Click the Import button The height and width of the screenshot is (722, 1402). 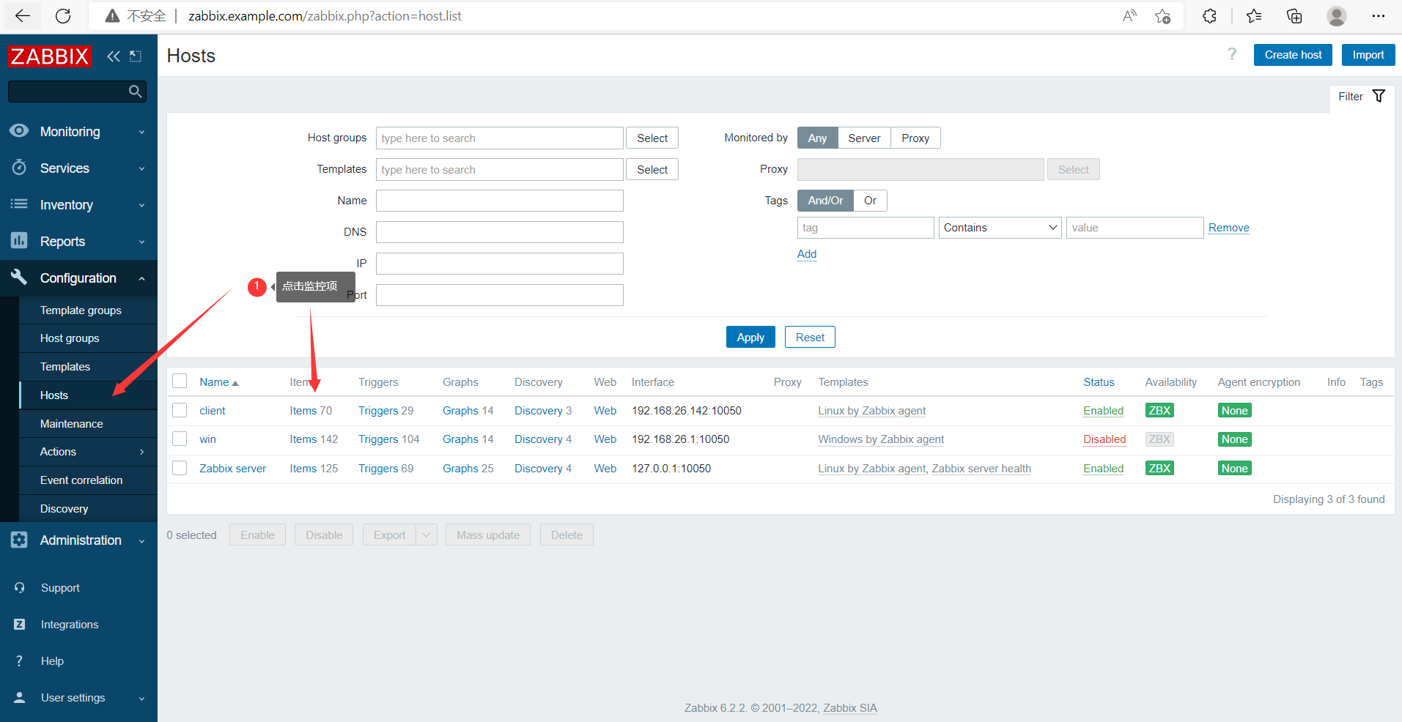pos(1368,55)
